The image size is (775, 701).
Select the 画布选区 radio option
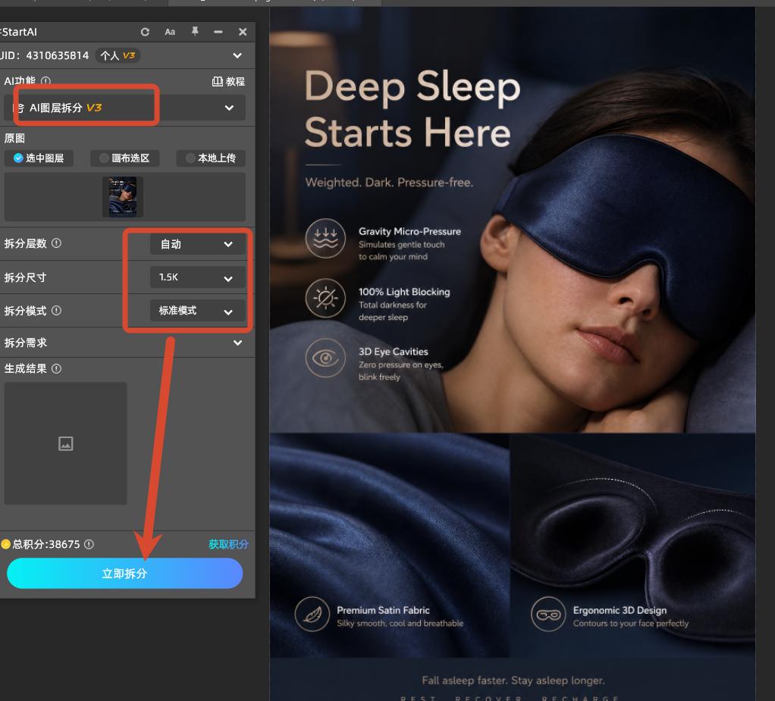point(124,158)
